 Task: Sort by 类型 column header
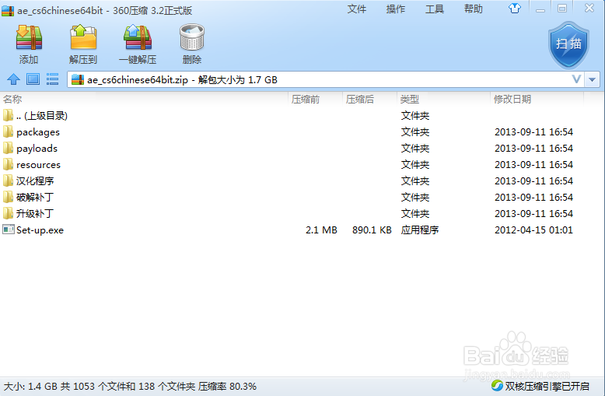point(409,99)
